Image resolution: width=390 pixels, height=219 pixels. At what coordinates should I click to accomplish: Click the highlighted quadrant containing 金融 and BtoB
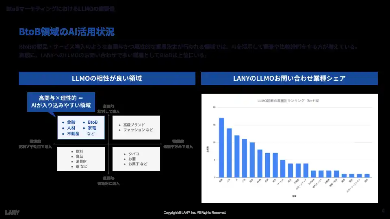pyautogui.click(x=80, y=128)
